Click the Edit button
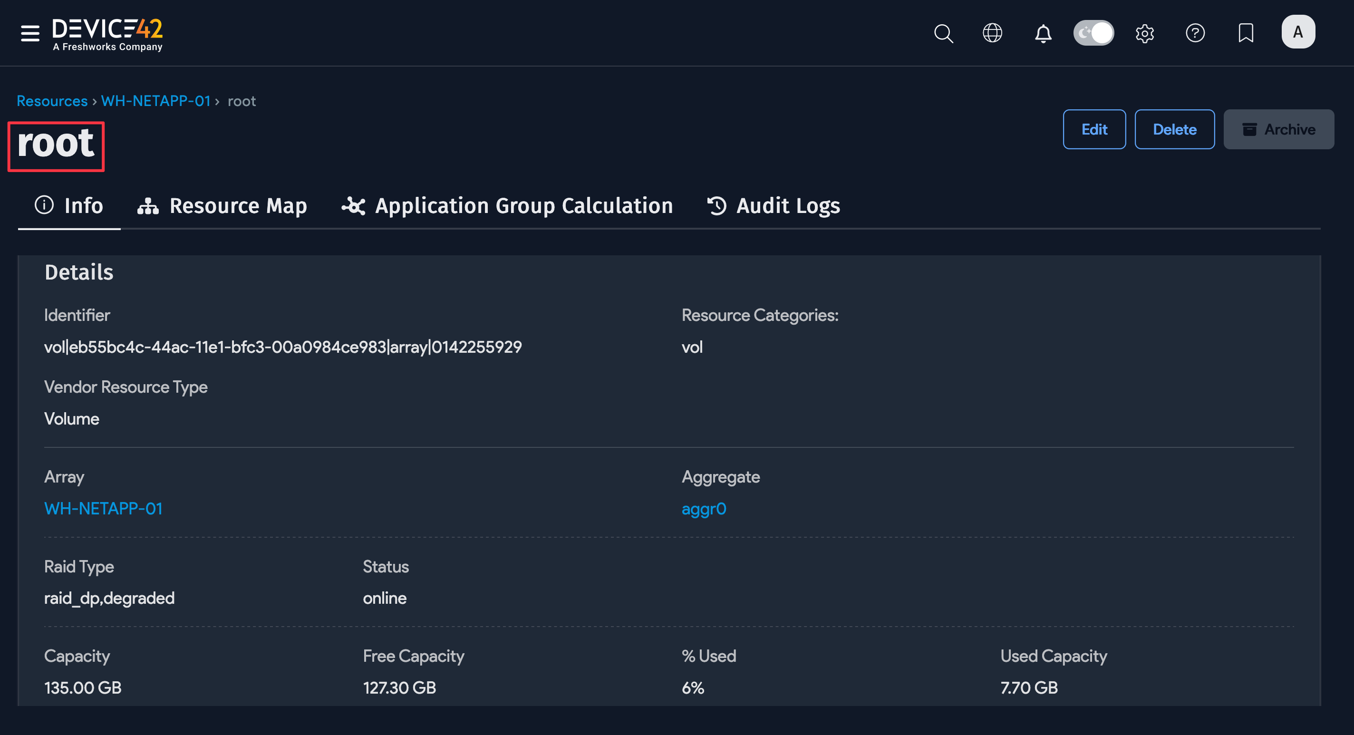Viewport: 1354px width, 735px height. 1094,129
